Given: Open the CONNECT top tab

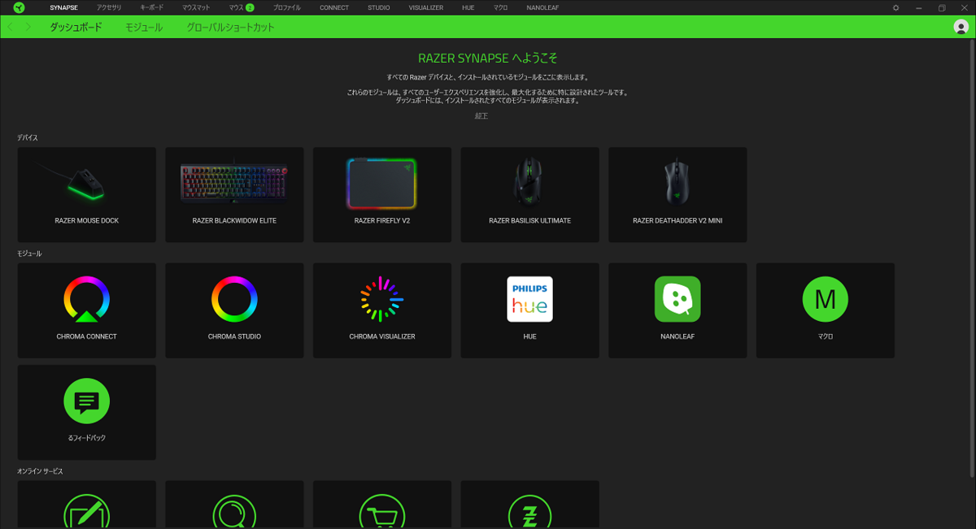Looking at the screenshot, I should pyautogui.click(x=334, y=7).
